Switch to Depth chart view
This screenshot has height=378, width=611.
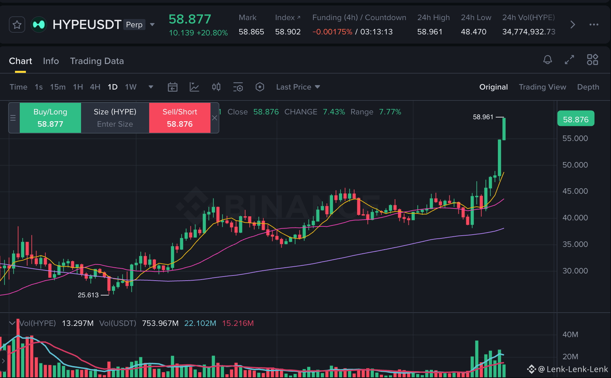pyautogui.click(x=588, y=87)
